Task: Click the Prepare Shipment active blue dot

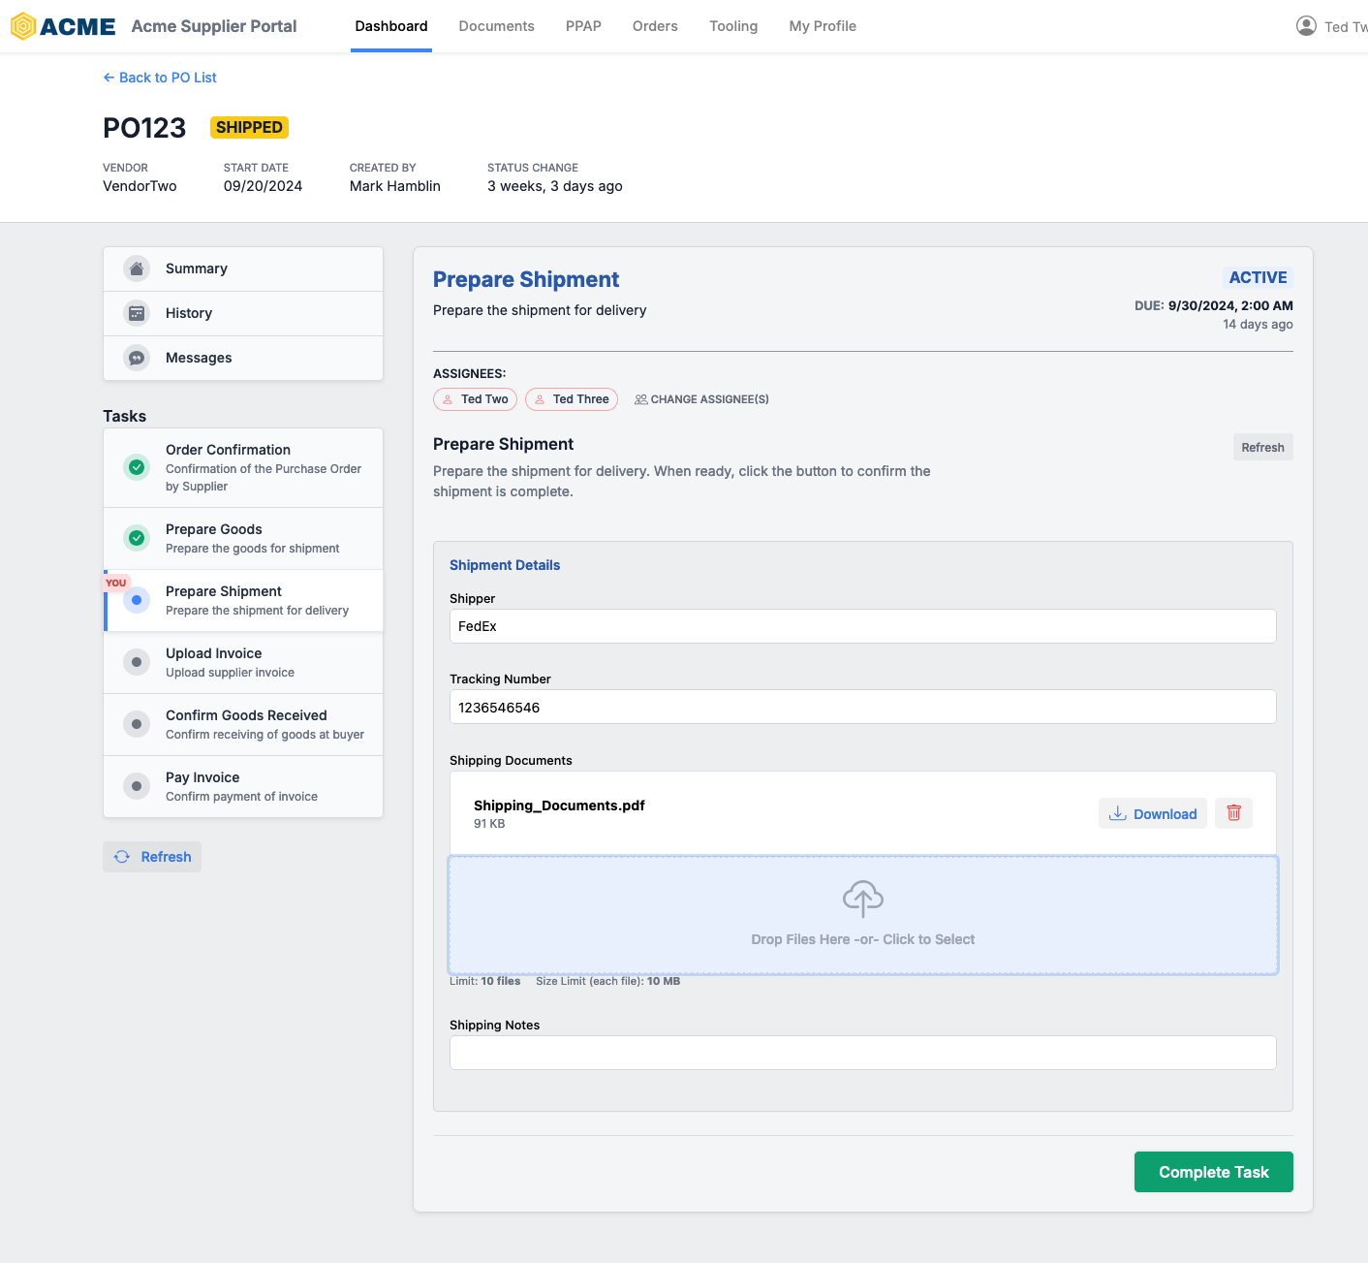Action: point(137,600)
